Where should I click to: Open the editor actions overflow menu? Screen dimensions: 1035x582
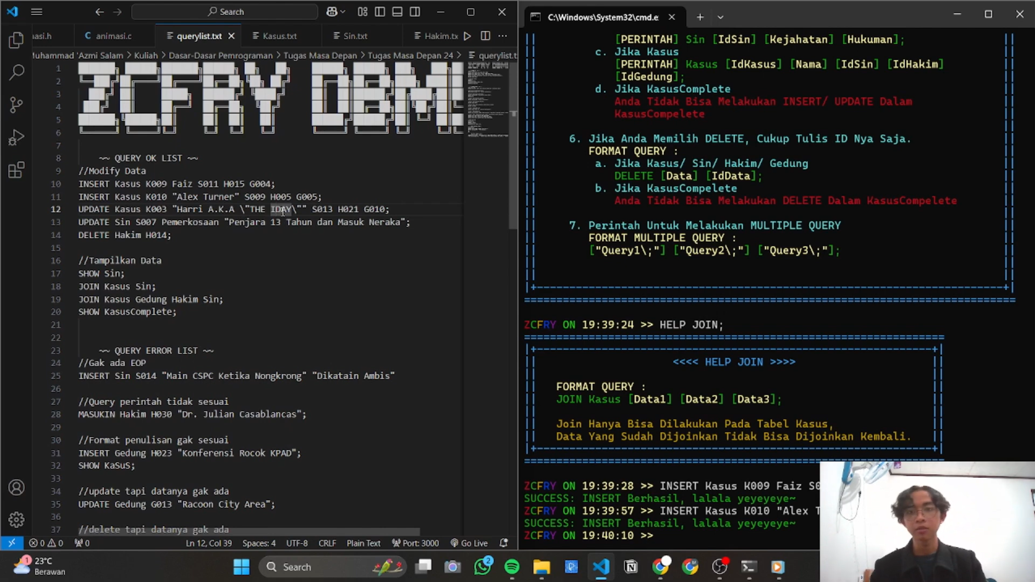click(502, 36)
